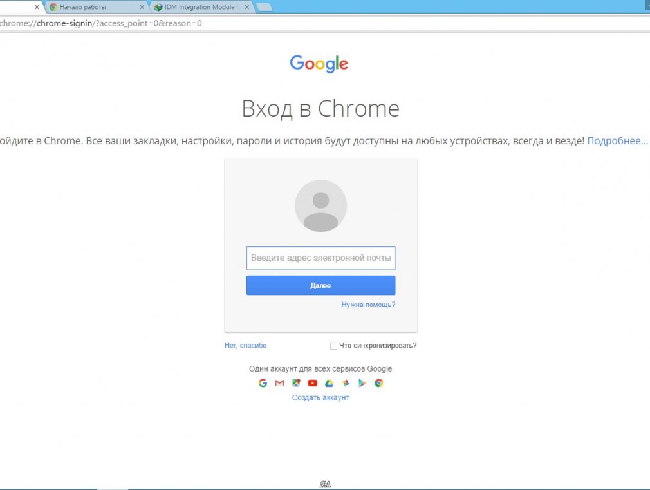Click the Нет, спасибо link

245,345
